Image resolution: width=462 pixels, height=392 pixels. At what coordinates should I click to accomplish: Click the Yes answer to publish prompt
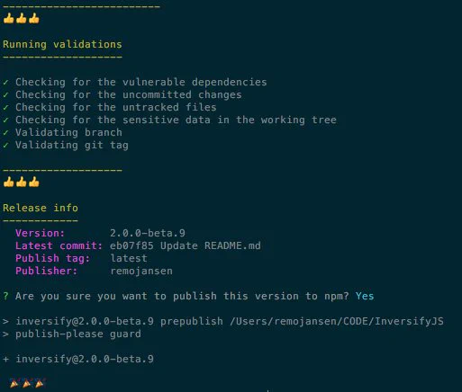pyautogui.click(x=365, y=296)
